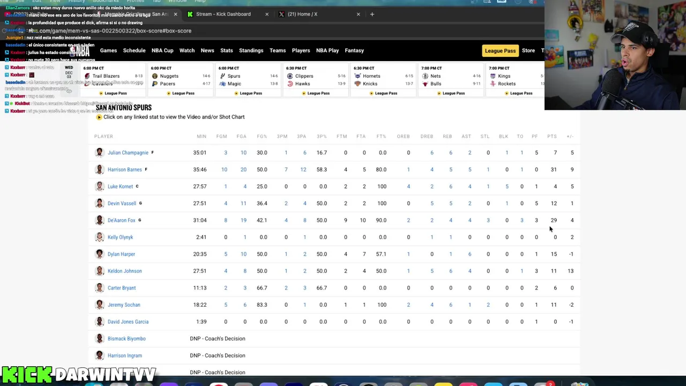686x386 pixels.
Task: Click the PTS column header
Action: click(552, 136)
